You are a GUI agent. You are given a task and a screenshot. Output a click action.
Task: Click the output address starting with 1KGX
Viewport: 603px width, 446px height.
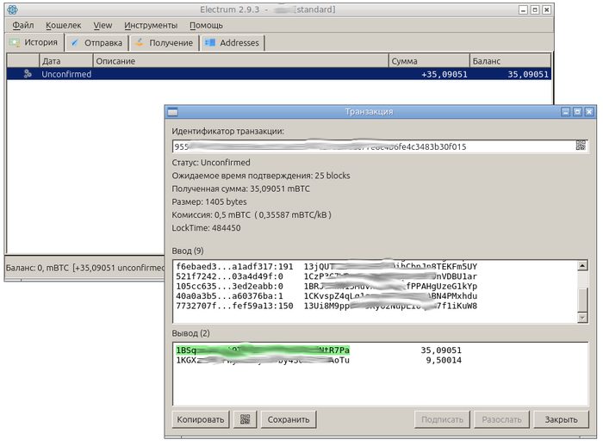pos(263,360)
